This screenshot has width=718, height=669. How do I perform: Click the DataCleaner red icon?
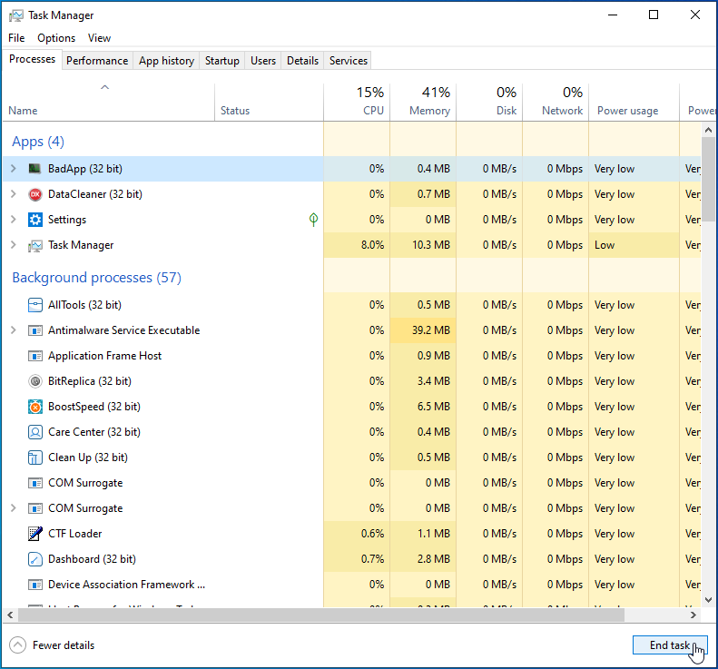tap(35, 194)
